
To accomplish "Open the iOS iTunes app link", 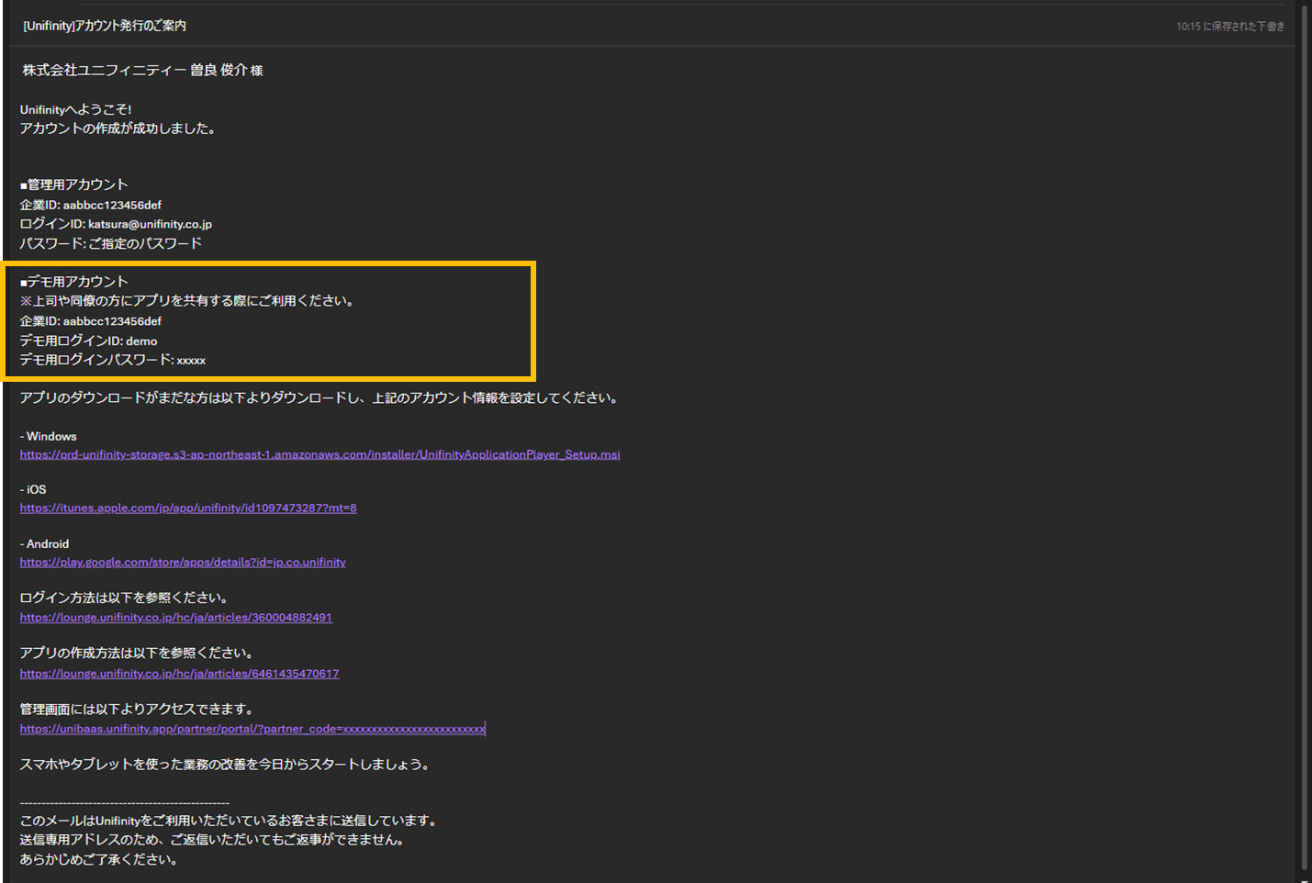I will pyautogui.click(x=188, y=508).
